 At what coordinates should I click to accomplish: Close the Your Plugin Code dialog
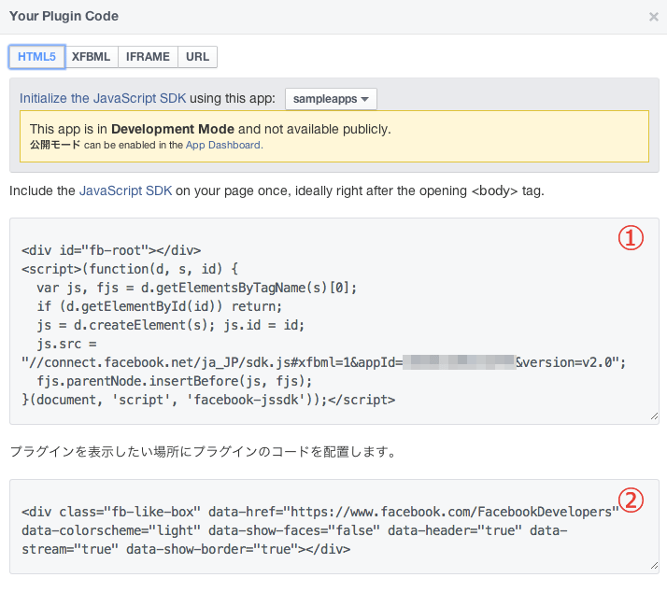[x=653, y=17]
